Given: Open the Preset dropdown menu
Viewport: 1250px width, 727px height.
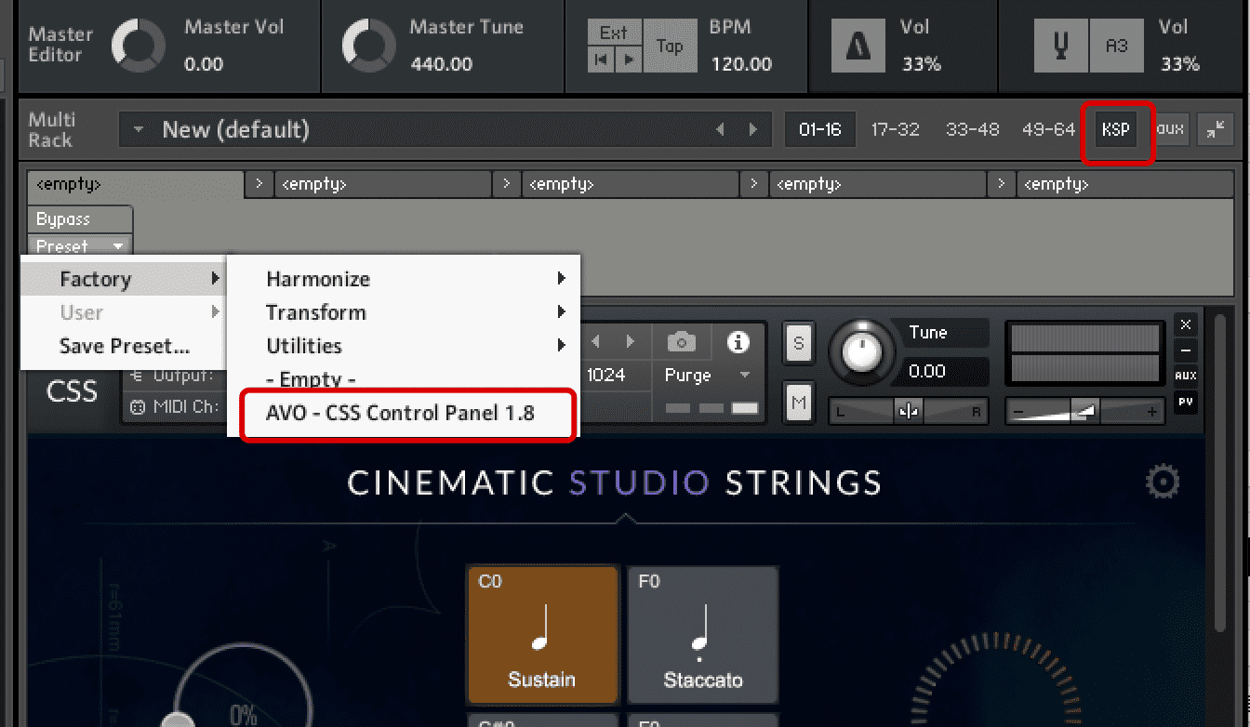Looking at the screenshot, I should [x=80, y=246].
